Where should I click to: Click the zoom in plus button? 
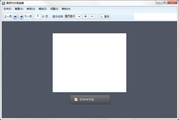click(x=85, y=16)
